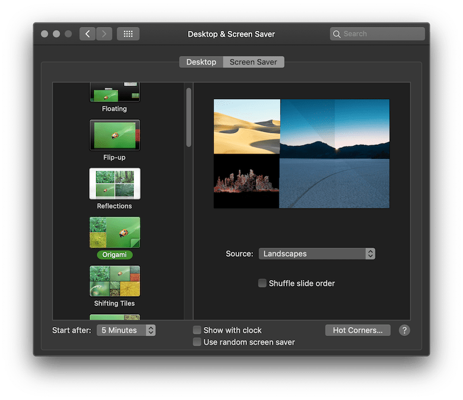Click the Search field
The image size is (463, 400).
click(x=378, y=34)
